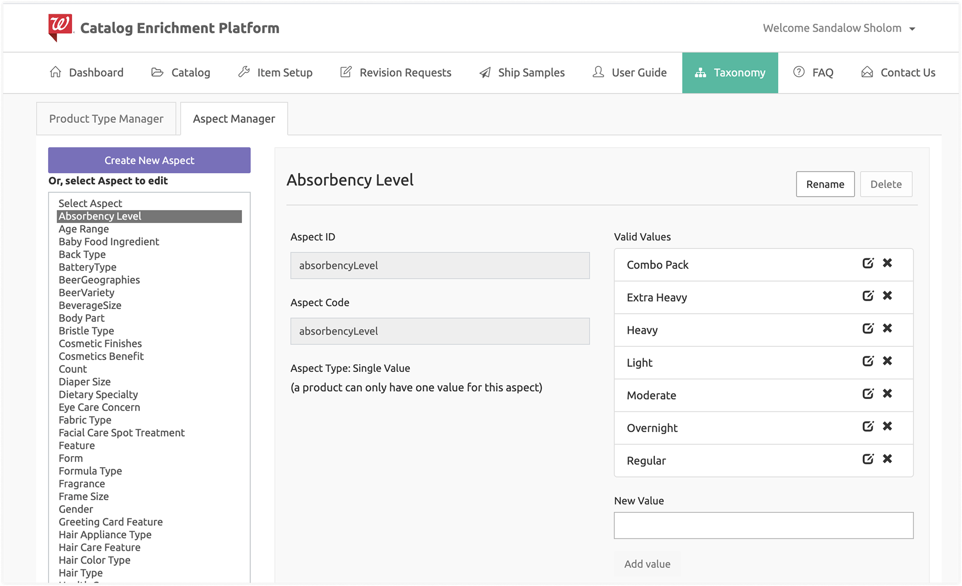The height and width of the screenshot is (586, 962).
Task: Click the edit icon for Combo Pack
Action: (x=868, y=263)
